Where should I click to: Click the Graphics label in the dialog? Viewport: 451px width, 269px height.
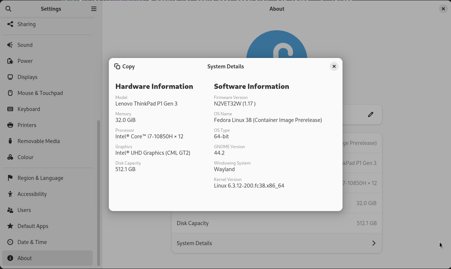point(124,147)
